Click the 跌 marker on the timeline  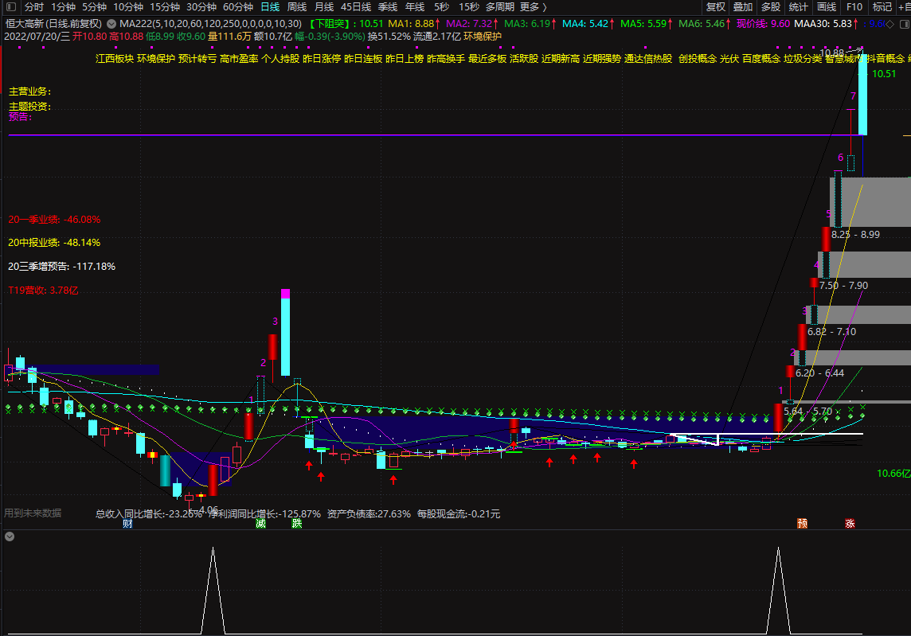pyautogui.click(x=297, y=523)
